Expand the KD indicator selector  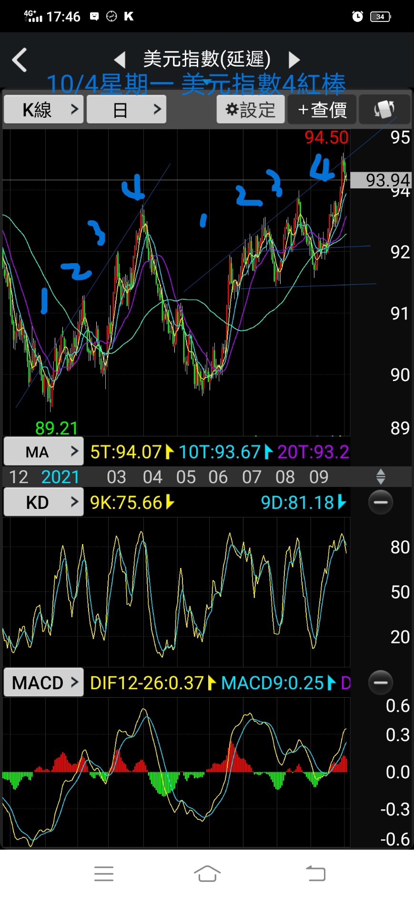44,502
